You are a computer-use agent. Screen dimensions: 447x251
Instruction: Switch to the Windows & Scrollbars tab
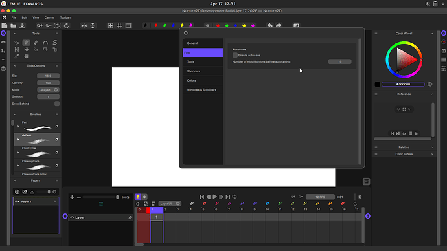coord(203,90)
